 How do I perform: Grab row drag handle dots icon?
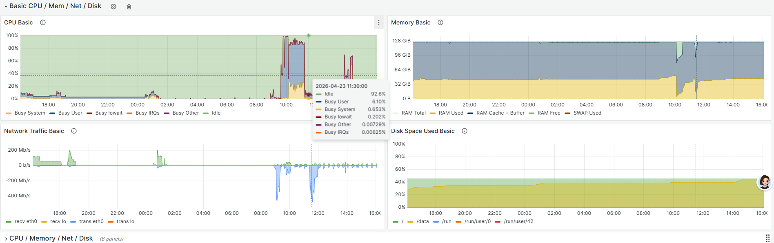(767, 238)
